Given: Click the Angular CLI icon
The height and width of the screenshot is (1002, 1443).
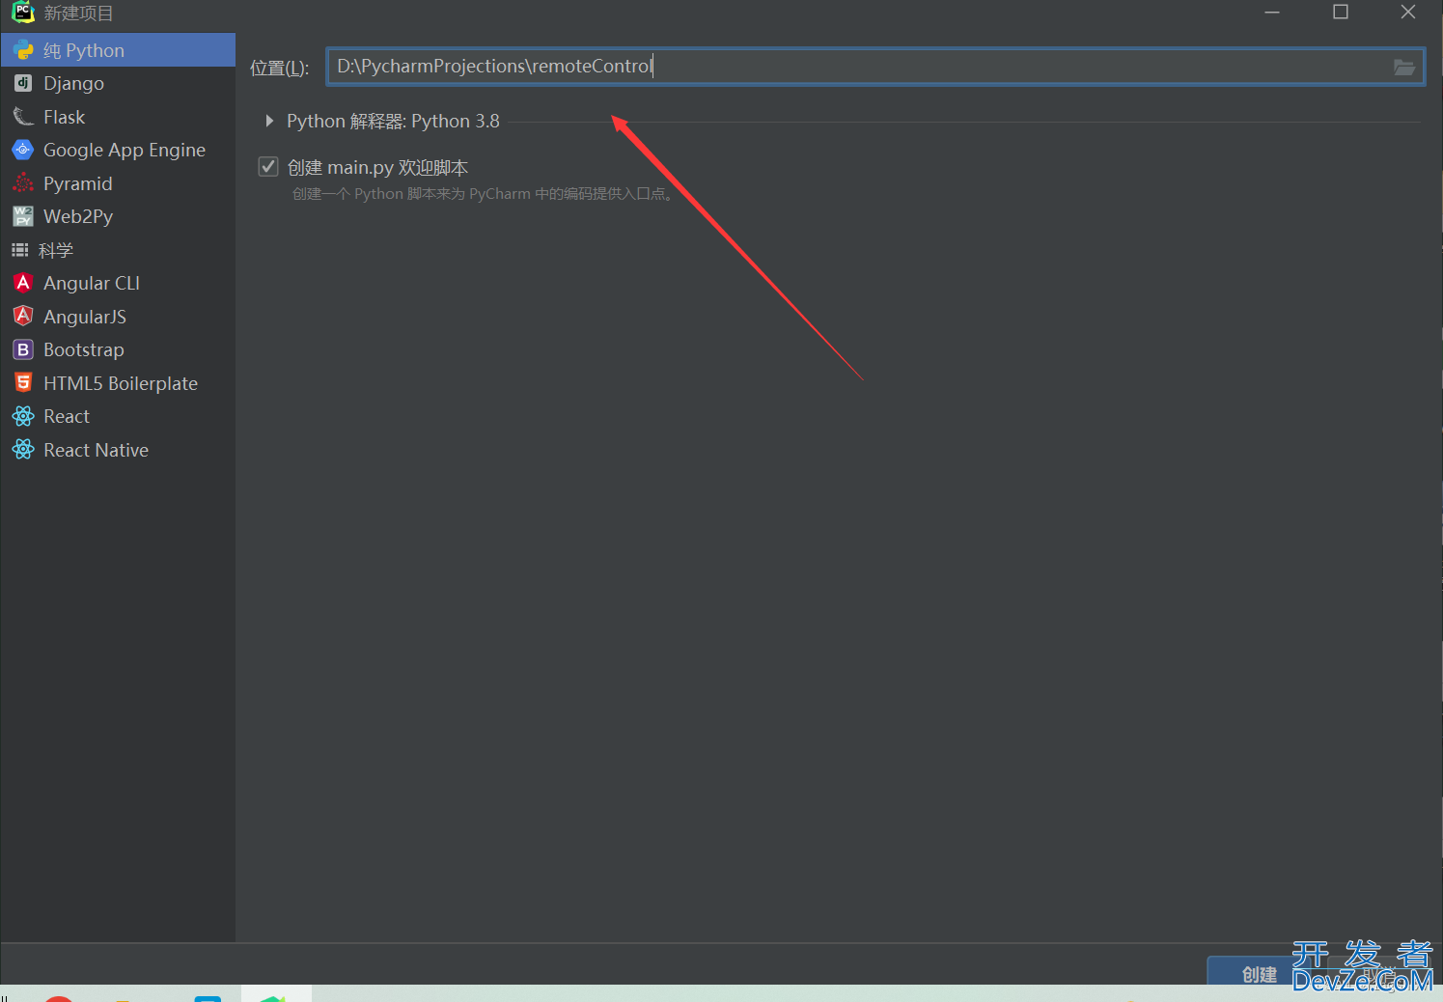Looking at the screenshot, I should tap(23, 283).
